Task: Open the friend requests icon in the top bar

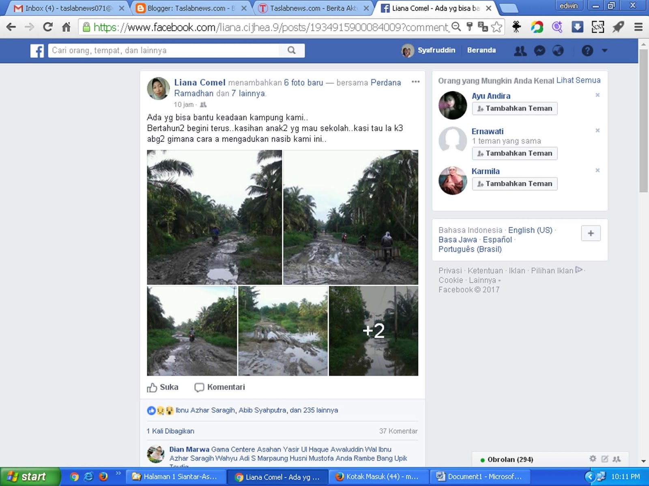Action: 520,51
